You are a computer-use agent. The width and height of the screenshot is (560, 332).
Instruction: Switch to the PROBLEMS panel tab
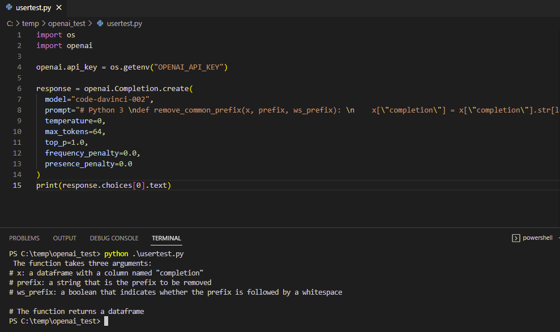(24, 238)
